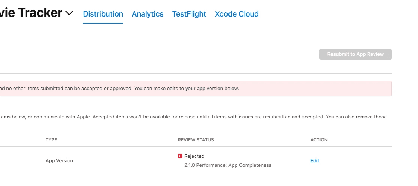Go to the TestFlight tab
This screenshot has width=418, height=186.
tap(189, 14)
